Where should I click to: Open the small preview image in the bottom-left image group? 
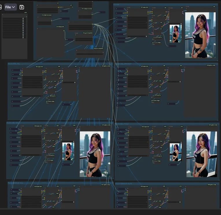68,151
